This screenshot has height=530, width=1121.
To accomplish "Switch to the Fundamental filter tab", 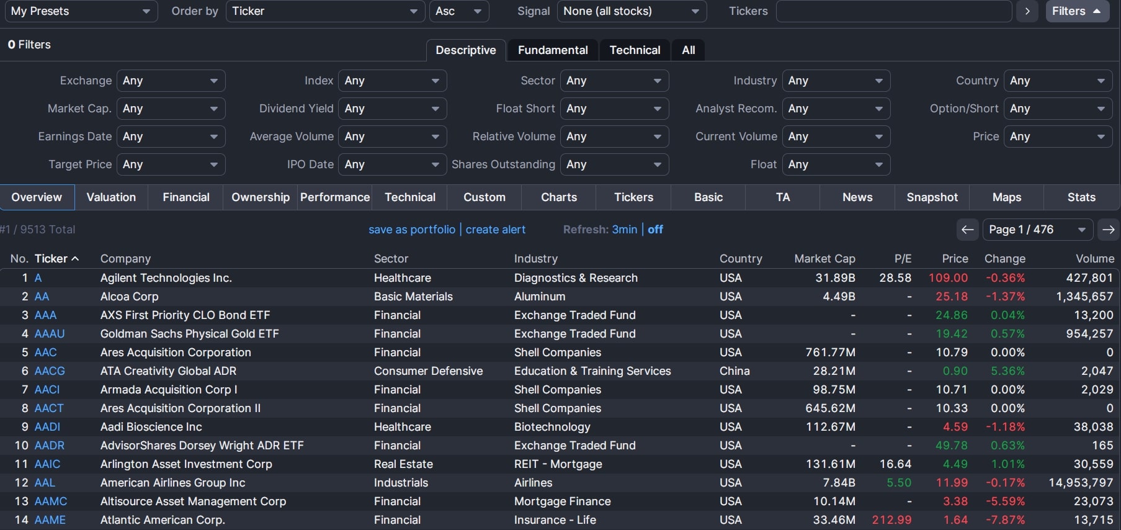I will (x=553, y=50).
